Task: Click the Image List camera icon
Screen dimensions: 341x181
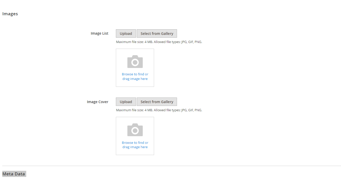Action: (135, 62)
